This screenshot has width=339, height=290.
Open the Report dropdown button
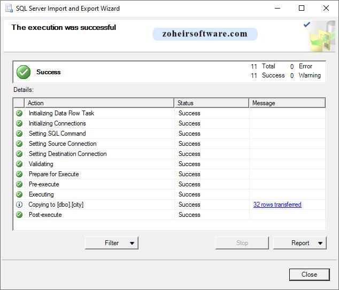tap(300, 243)
